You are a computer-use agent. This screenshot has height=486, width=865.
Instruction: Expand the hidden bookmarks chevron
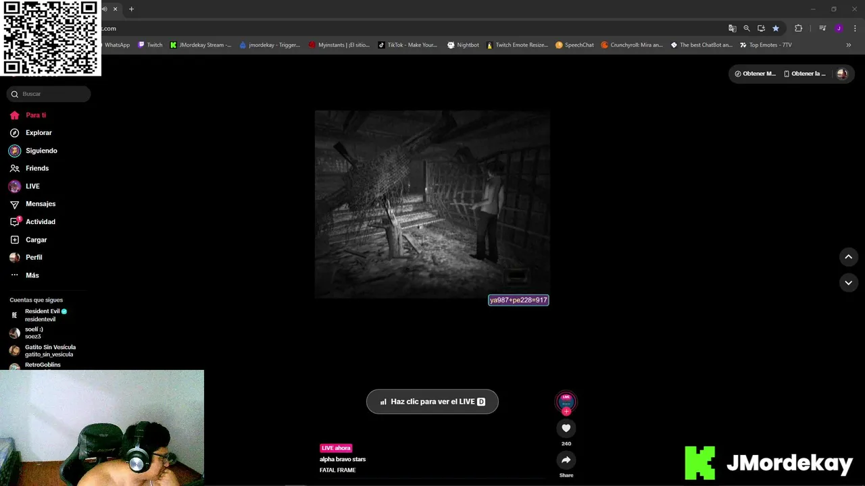point(848,45)
